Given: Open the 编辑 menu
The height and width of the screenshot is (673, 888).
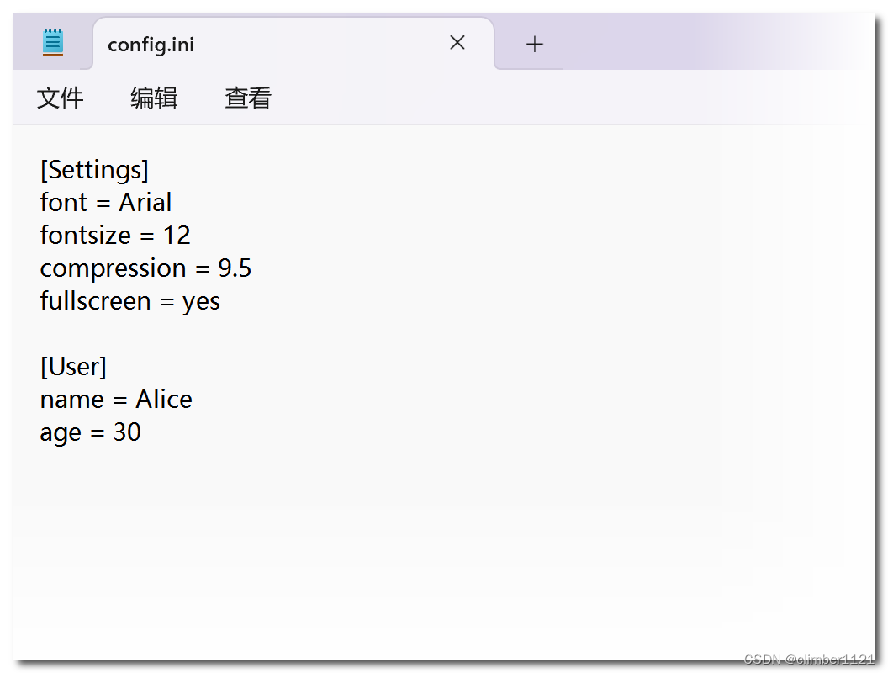Looking at the screenshot, I should 154,98.
